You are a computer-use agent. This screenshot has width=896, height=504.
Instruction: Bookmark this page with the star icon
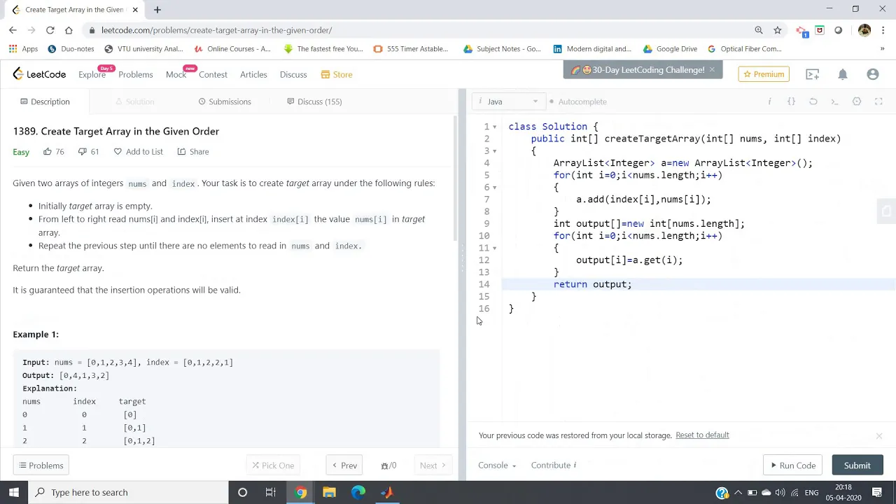point(777,30)
